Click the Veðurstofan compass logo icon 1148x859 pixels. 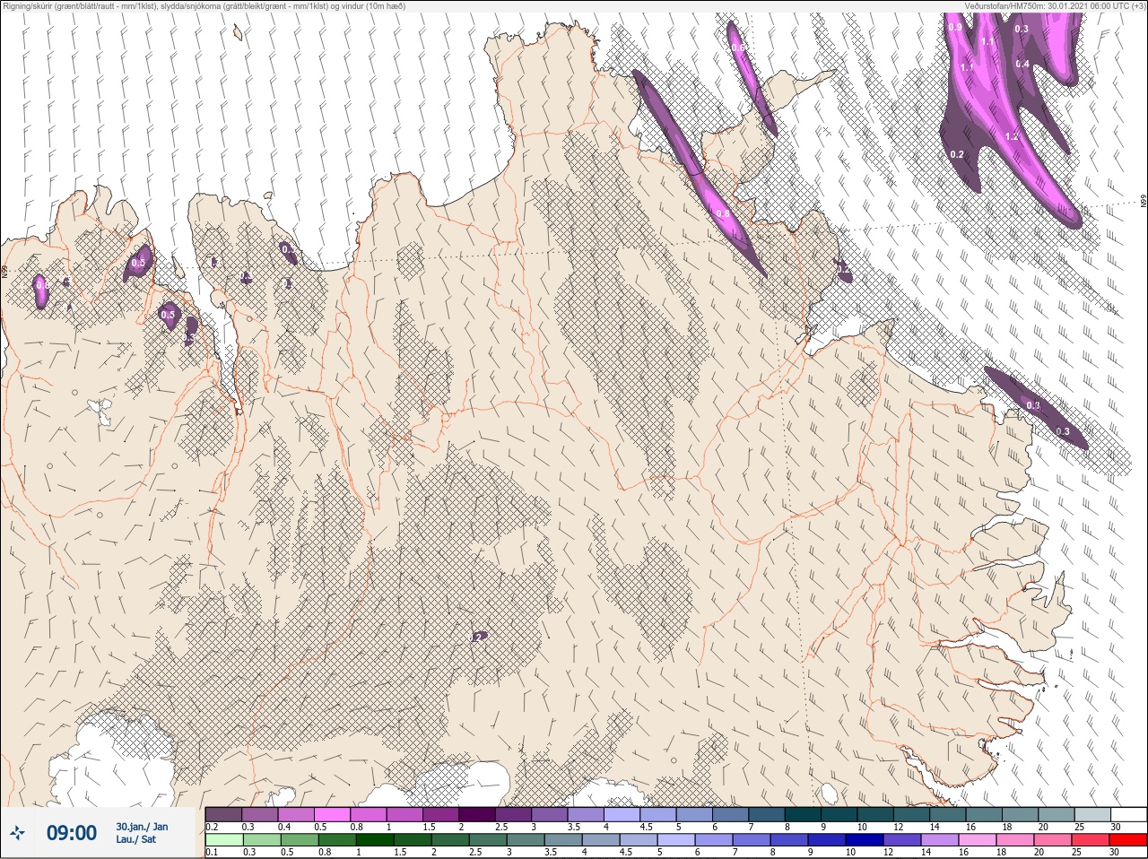pos(16,835)
